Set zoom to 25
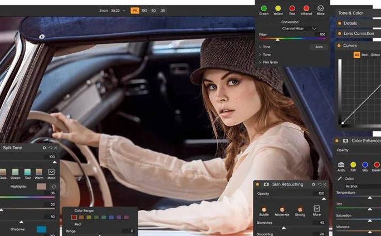 (163, 11)
